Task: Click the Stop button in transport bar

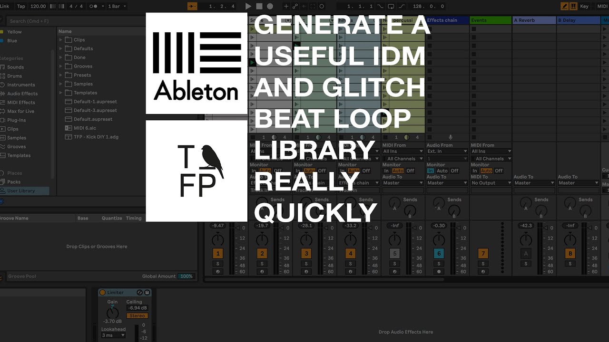Action: click(259, 6)
